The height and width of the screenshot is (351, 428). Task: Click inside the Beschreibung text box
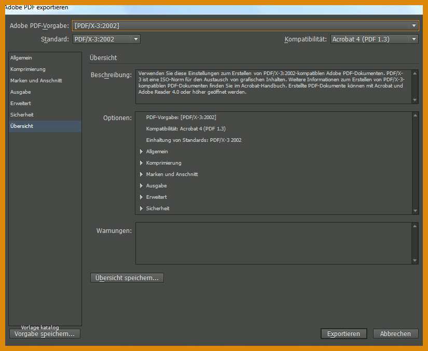click(x=273, y=87)
